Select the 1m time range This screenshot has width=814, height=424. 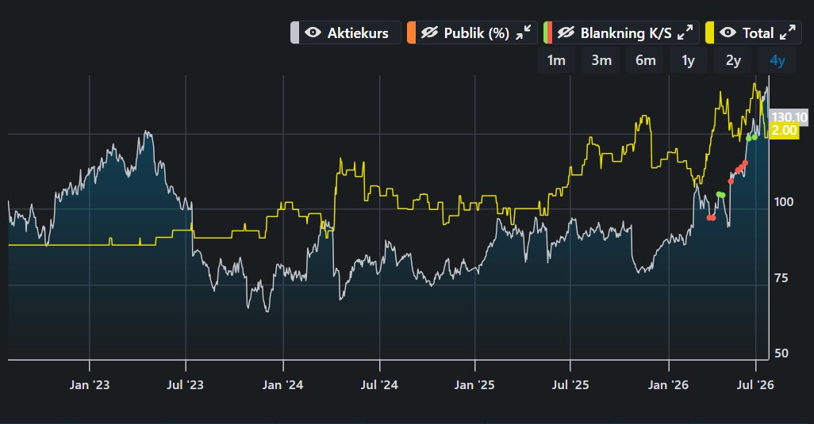click(556, 61)
